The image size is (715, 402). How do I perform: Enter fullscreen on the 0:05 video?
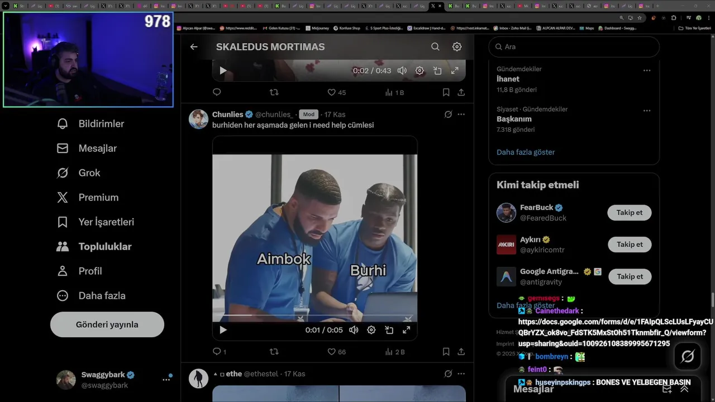tap(407, 330)
